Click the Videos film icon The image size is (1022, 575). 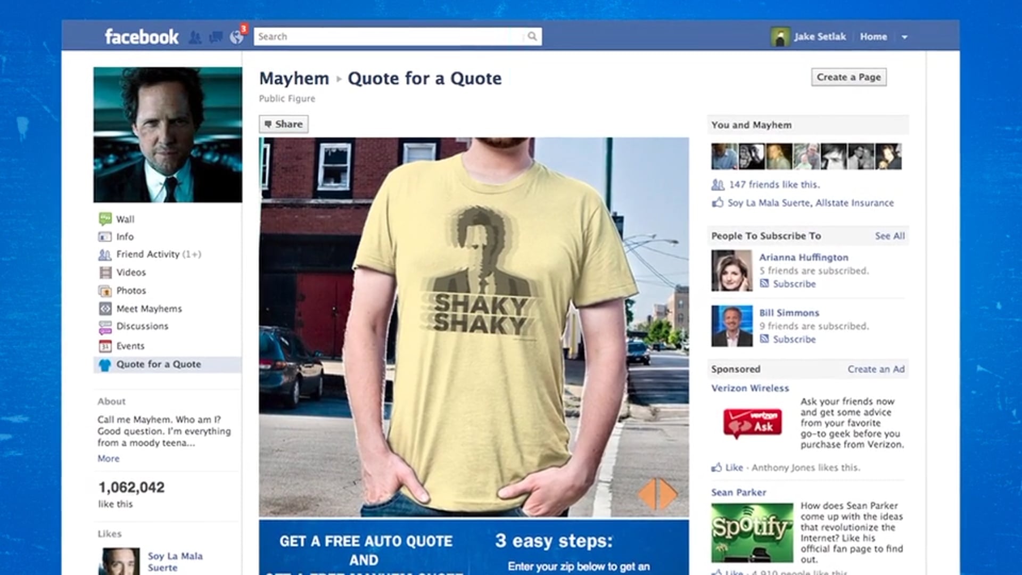(x=105, y=273)
